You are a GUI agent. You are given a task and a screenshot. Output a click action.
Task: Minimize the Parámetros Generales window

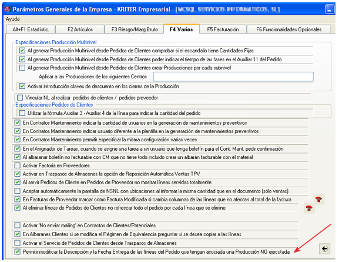[330, 9]
